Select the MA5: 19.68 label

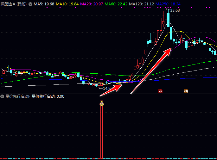[x=44, y=4]
